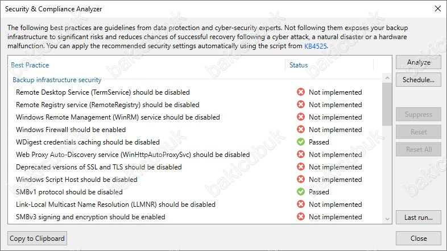Click green Passed icon for WDigest credentials caching
447x251 pixels.
[x=301, y=142]
